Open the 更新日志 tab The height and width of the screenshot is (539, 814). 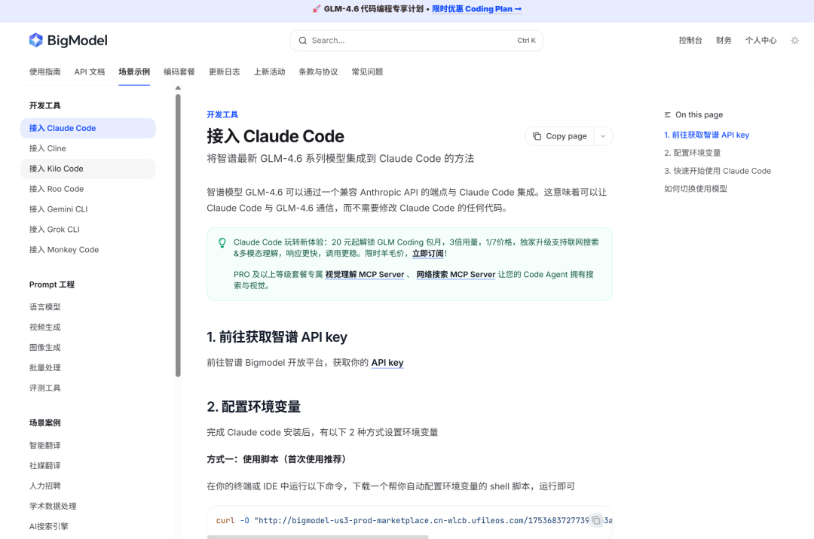click(225, 72)
